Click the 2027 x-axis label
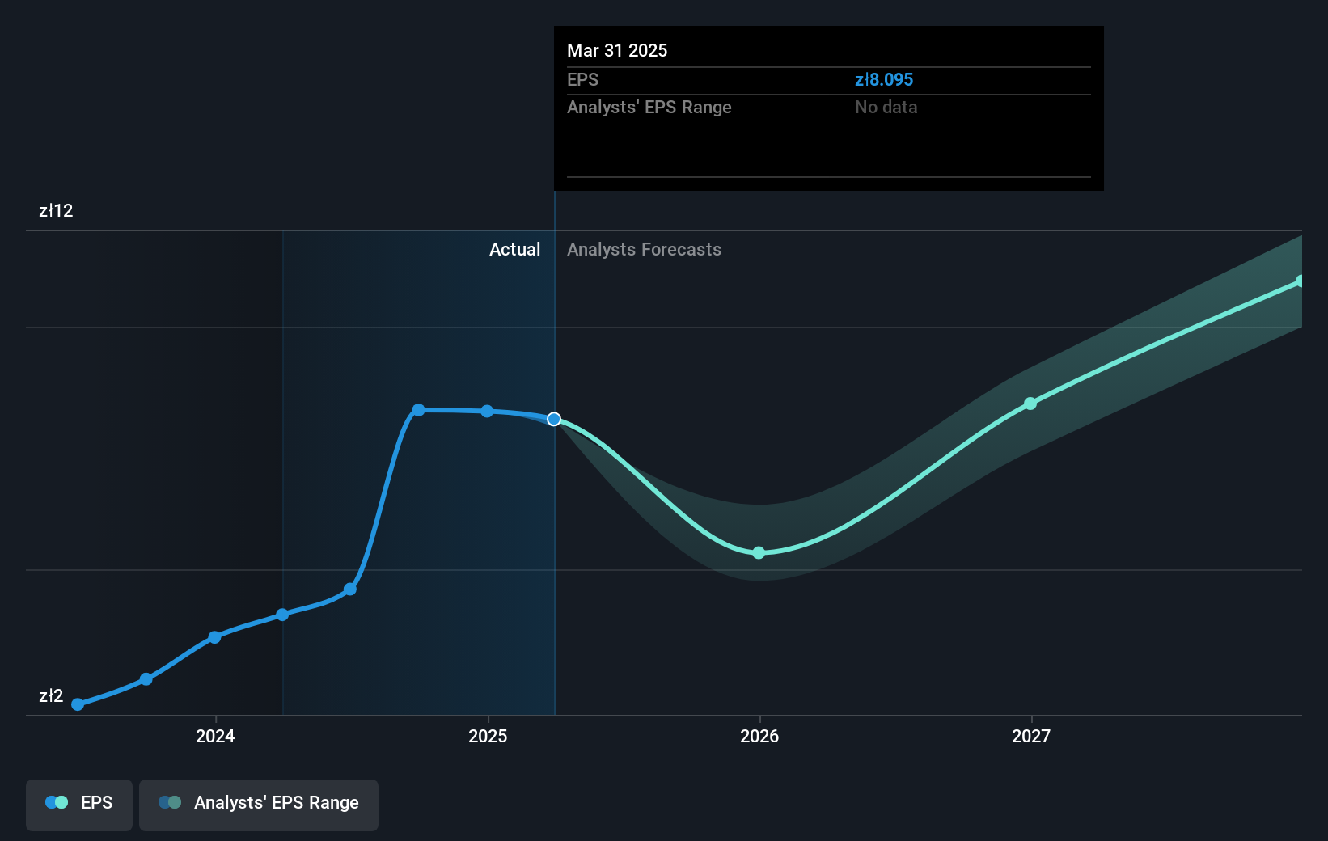Viewport: 1328px width, 841px height. point(1031,736)
